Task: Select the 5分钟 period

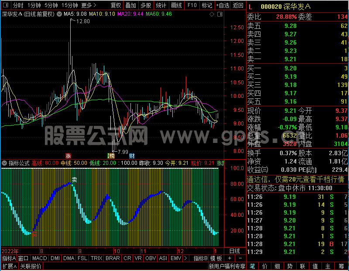Action: pos(51,5)
